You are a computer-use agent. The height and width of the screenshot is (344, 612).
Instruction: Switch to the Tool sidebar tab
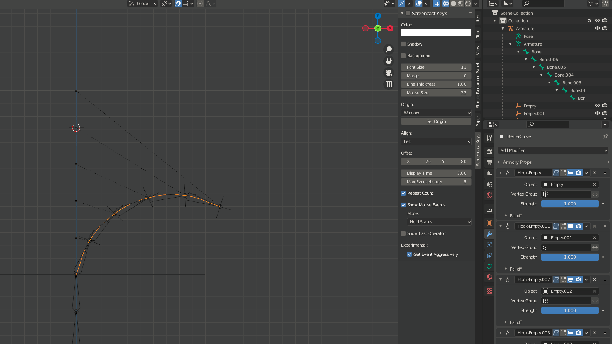[478, 34]
